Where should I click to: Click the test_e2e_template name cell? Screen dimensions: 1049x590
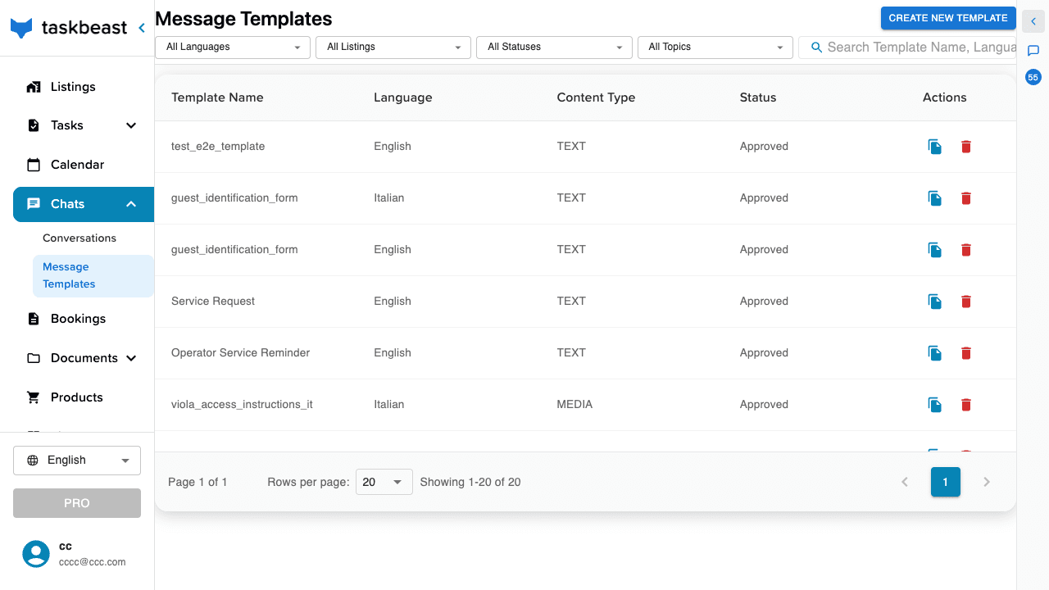pos(218,147)
